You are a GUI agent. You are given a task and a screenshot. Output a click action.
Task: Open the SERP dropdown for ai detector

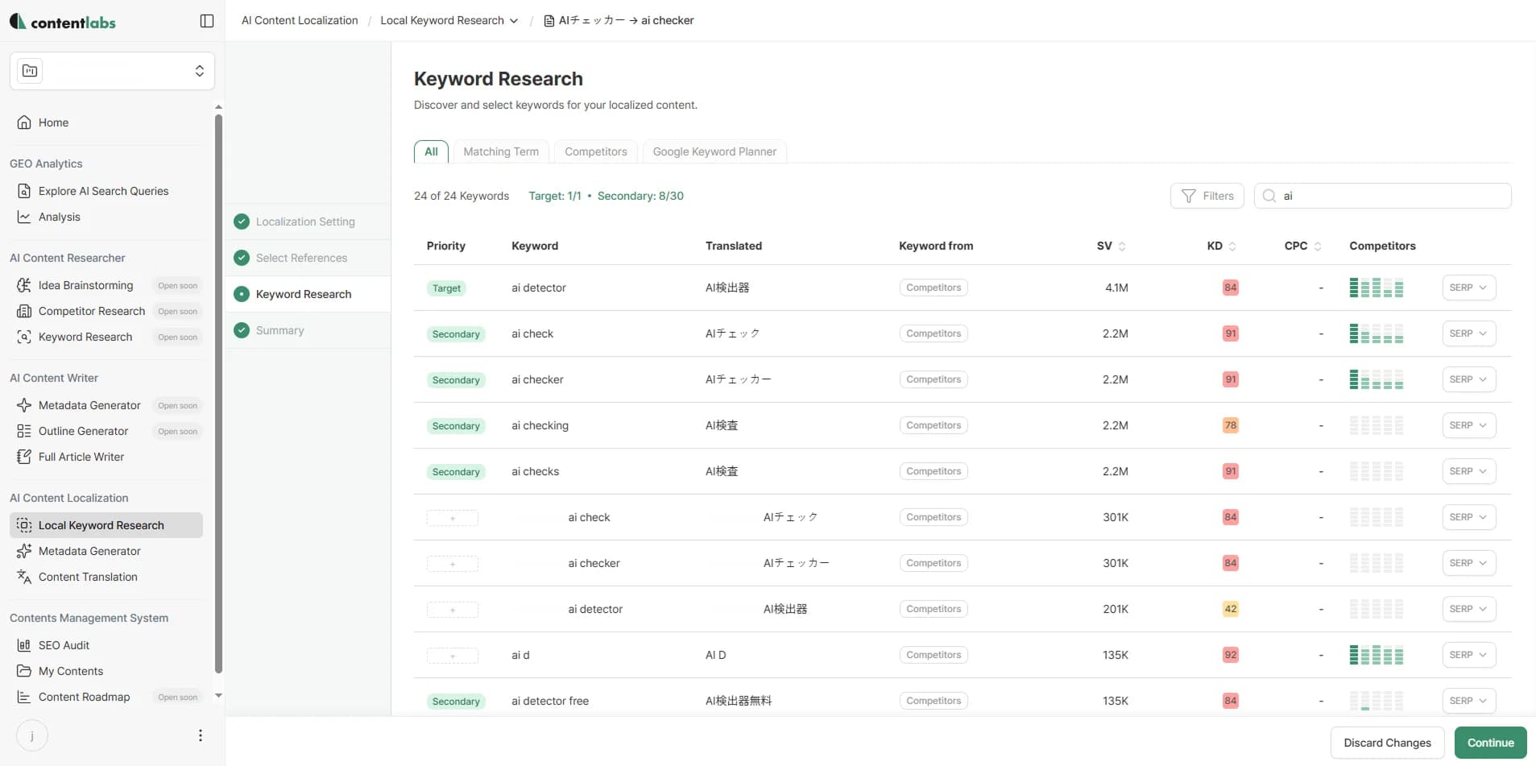(1468, 287)
